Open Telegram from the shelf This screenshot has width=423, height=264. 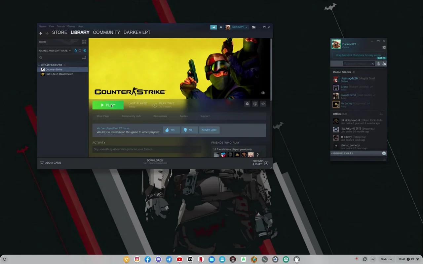coord(169,259)
